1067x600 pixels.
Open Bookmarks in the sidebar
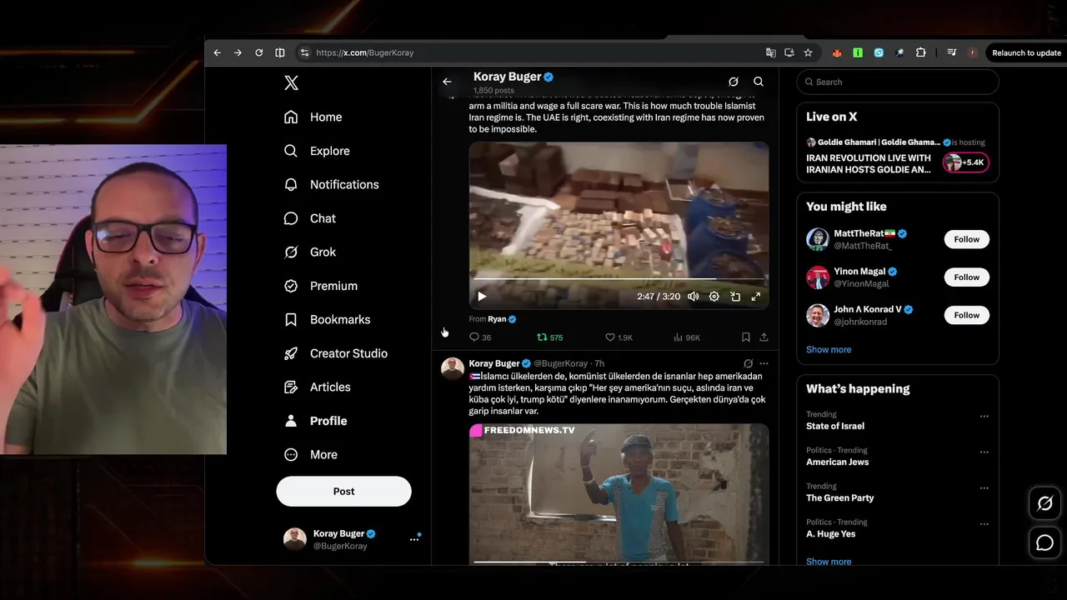click(328, 319)
